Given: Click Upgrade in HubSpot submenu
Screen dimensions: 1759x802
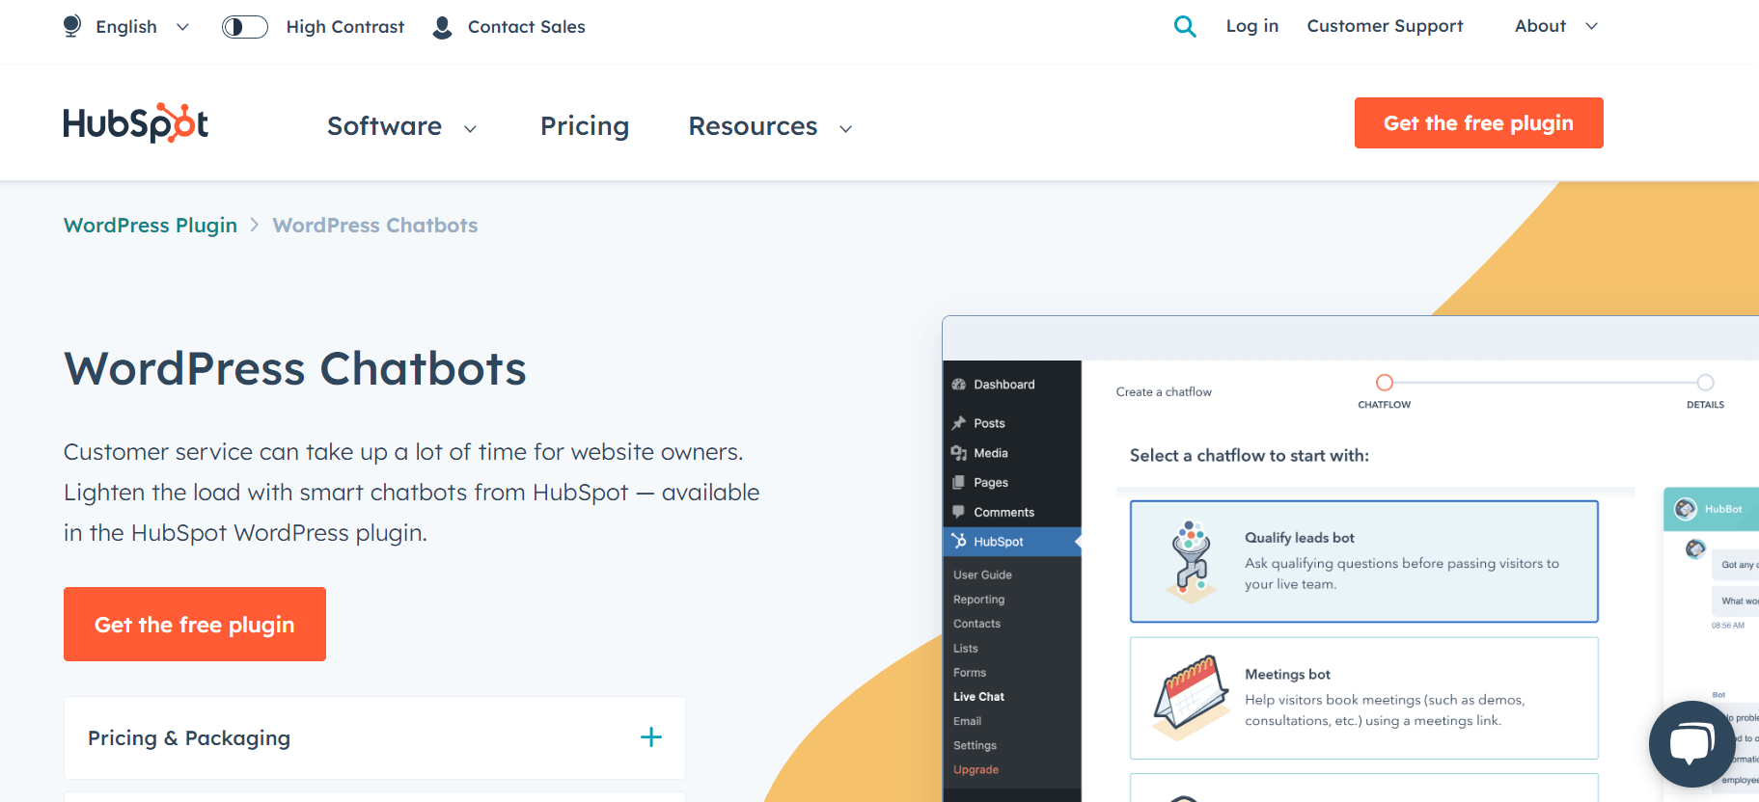Looking at the screenshot, I should [x=976, y=770].
